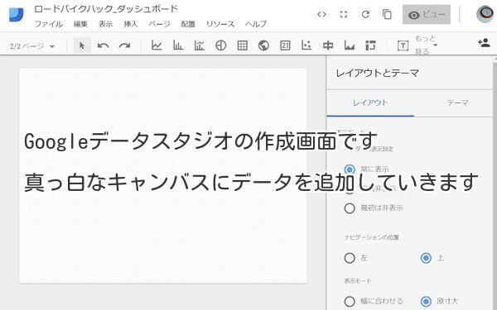
Task: Insert a bar chart
Action: pyautogui.click(x=178, y=45)
